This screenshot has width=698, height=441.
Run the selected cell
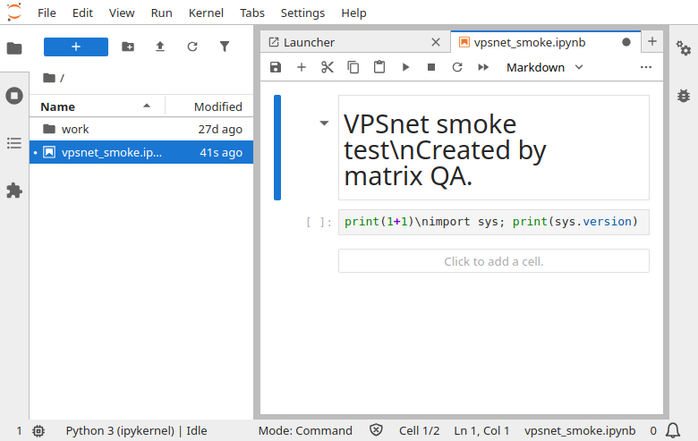pyautogui.click(x=405, y=67)
